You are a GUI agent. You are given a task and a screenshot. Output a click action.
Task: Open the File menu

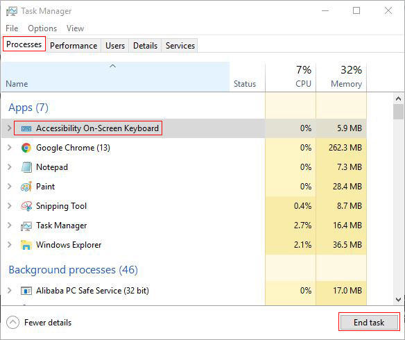(12, 28)
